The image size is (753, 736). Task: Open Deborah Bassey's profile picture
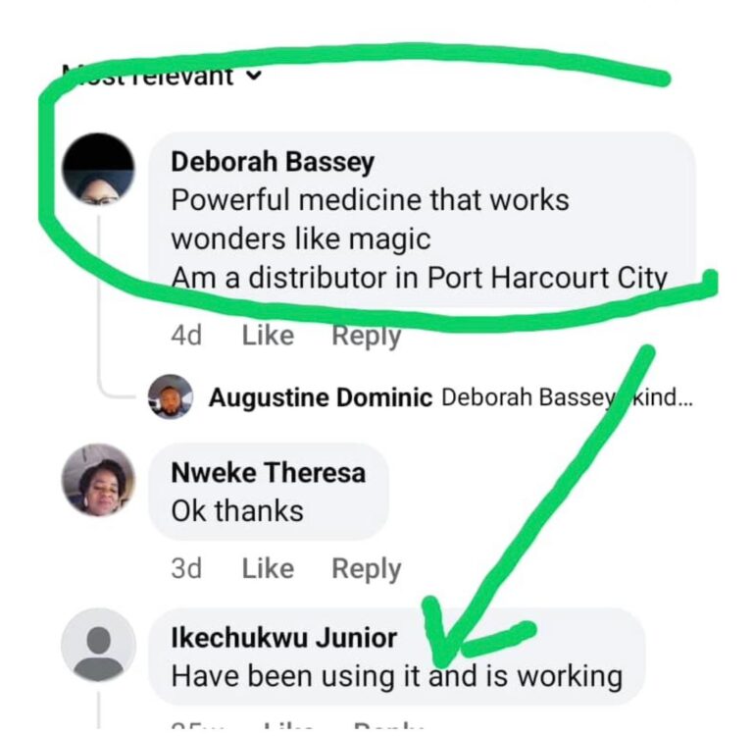98,169
